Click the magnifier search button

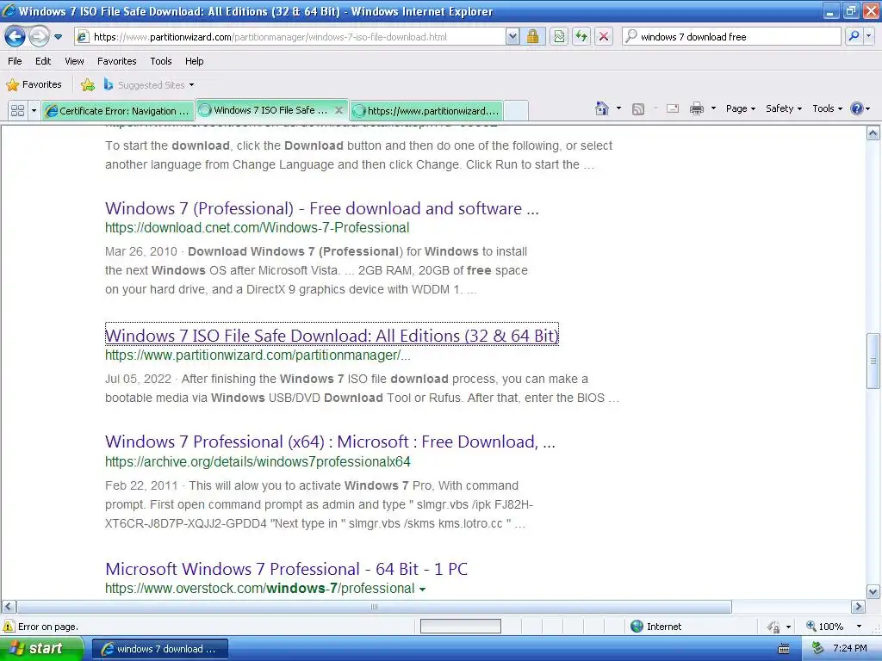click(x=854, y=37)
